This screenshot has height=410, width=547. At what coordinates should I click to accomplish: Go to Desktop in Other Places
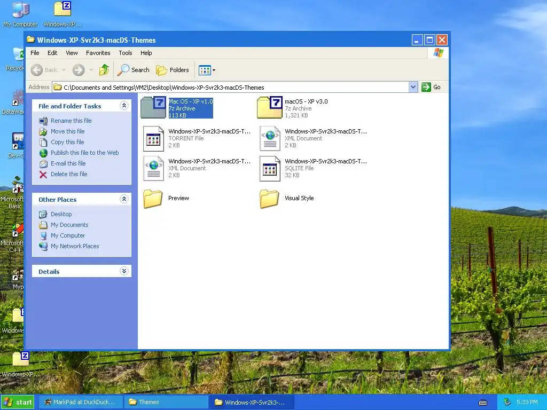point(61,214)
